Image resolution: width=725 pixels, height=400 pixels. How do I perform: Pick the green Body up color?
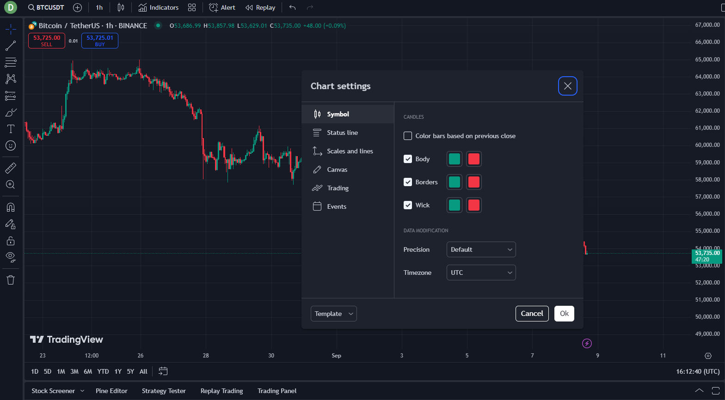pyautogui.click(x=455, y=159)
